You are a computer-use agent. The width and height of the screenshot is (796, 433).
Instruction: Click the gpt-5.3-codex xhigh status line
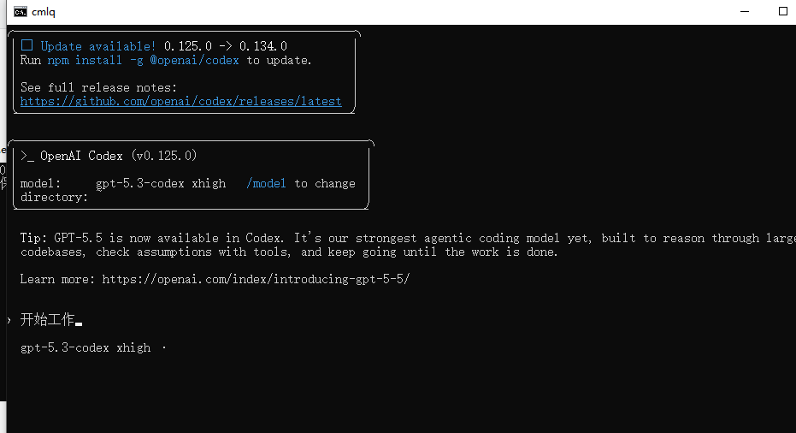click(85, 348)
